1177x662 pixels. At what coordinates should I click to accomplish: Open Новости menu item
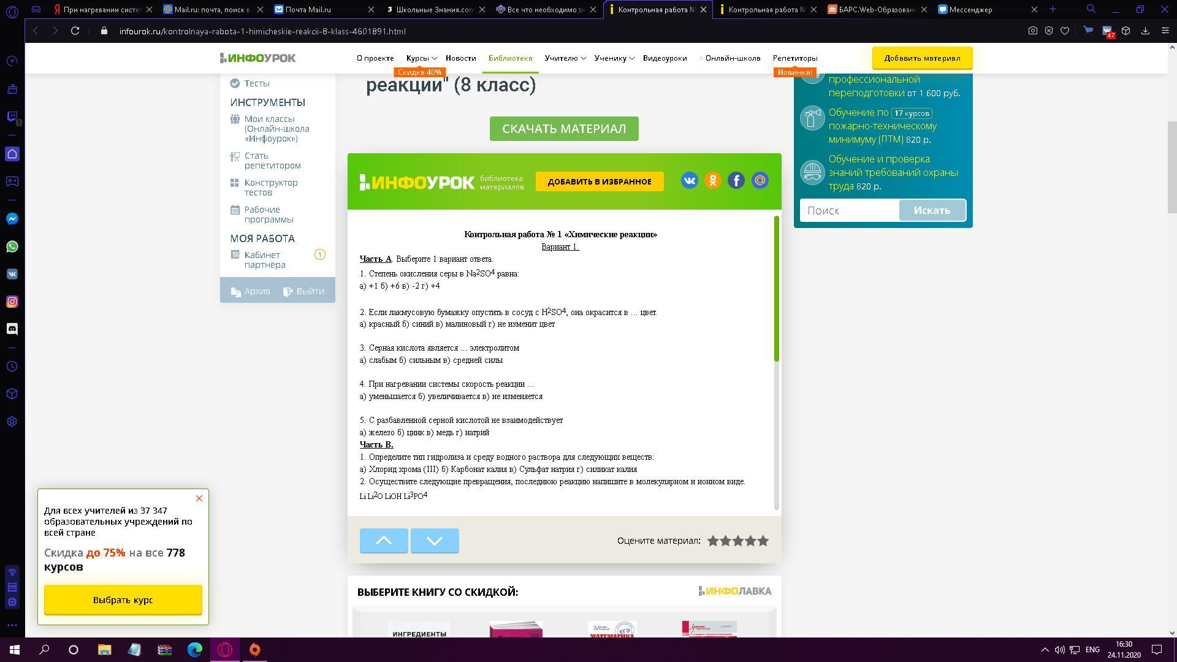point(461,58)
